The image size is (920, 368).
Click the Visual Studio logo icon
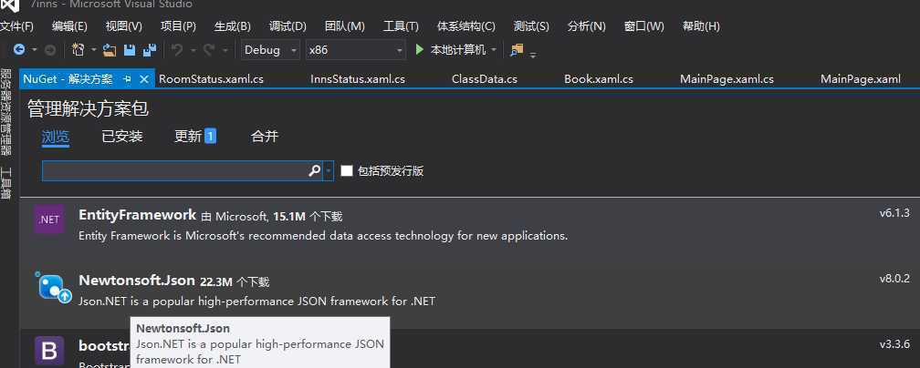[10, 5]
